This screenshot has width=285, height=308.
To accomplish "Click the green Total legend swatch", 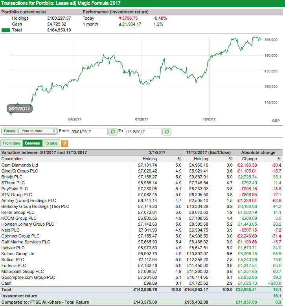I will [x=6, y=30].
